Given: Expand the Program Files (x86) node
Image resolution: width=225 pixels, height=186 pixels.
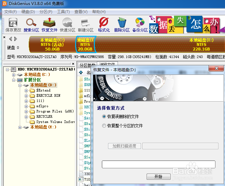Looking at the screenshot, I should click(x=26, y=112).
